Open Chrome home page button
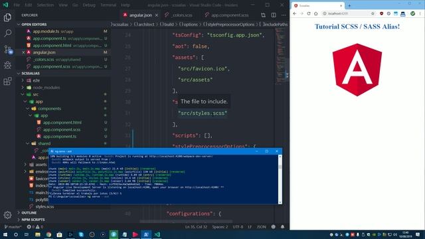The height and width of the screenshot is (239, 425). pyautogui.click(x=316, y=13)
